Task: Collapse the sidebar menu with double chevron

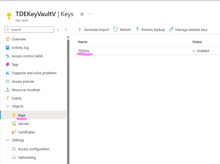Action: coord(66,30)
